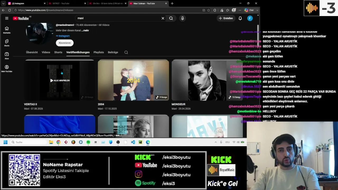Click the 'Mavi · 07.08.2026' release date

point(33,109)
